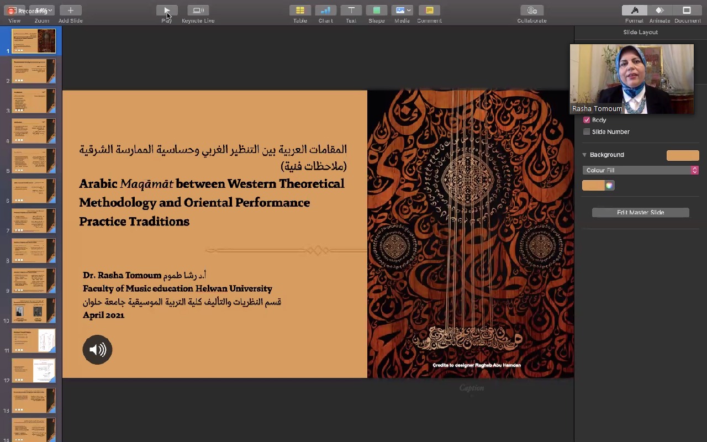The height and width of the screenshot is (442, 707).
Task: Open the Colour Fill dropdown
Action: point(641,170)
